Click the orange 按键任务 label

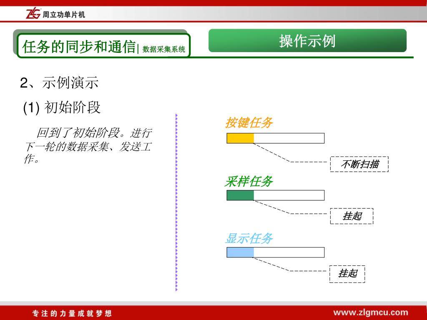[x=249, y=122]
